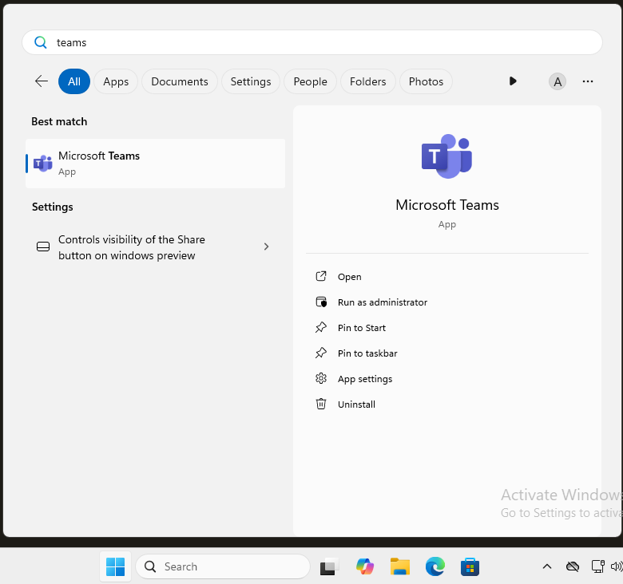Click the back arrow in search panel
623x584 pixels.
(42, 81)
